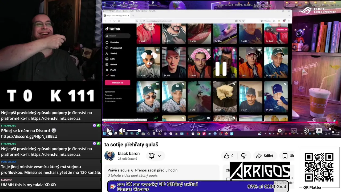The width and height of the screenshot is (341, 192).
Task: Reload the TikTok page in Firefox
Action: click(x=114, y=21)
